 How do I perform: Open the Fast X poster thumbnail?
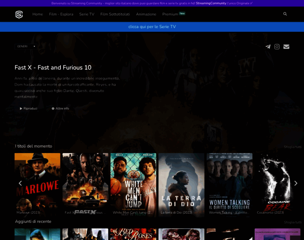(x=85, y=185)
